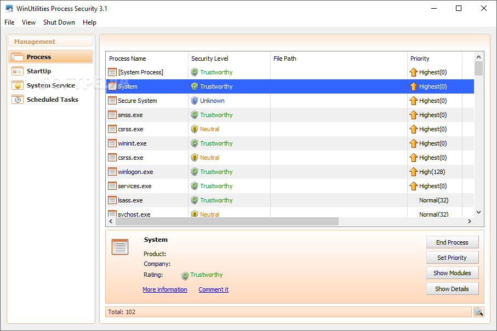Open the Shut Down menu
This screenshot has height=331, width=497.
[x=59, y=22]
